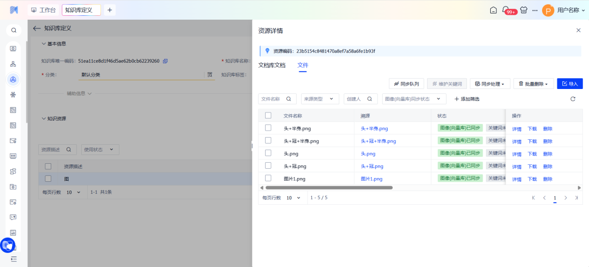
Task: Toggle the select-all checkbox in file table header
Action: 268,115
